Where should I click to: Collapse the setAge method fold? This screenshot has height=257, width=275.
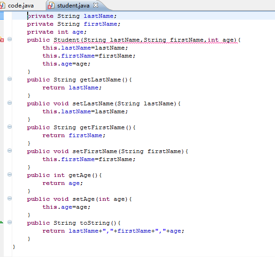(x=10, y=198)
